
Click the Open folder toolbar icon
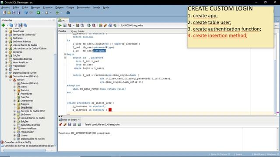click(9, 13)
